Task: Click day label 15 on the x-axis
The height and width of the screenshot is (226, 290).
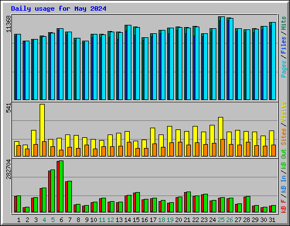Action: [x=136, y=220]
